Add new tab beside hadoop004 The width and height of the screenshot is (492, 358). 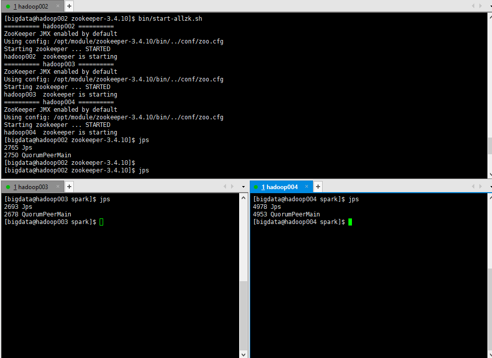tap(318, 187)
